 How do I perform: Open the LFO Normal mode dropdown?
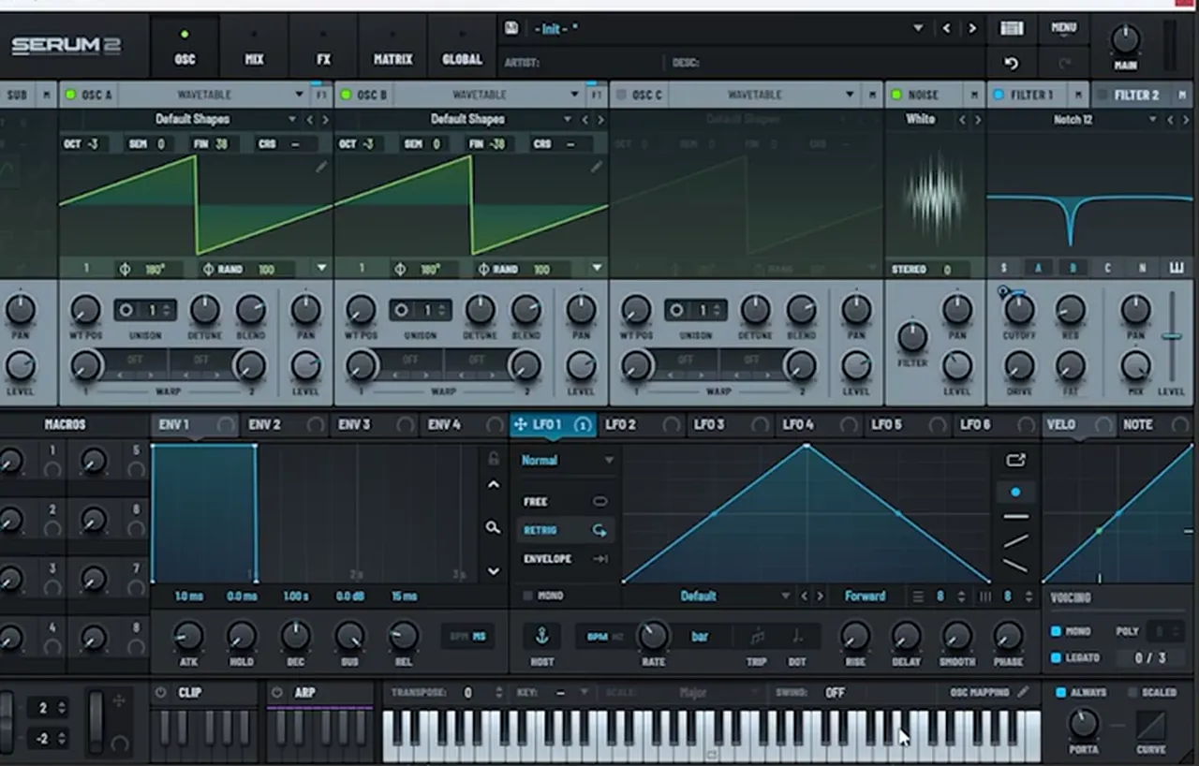[x=568, y=460]
